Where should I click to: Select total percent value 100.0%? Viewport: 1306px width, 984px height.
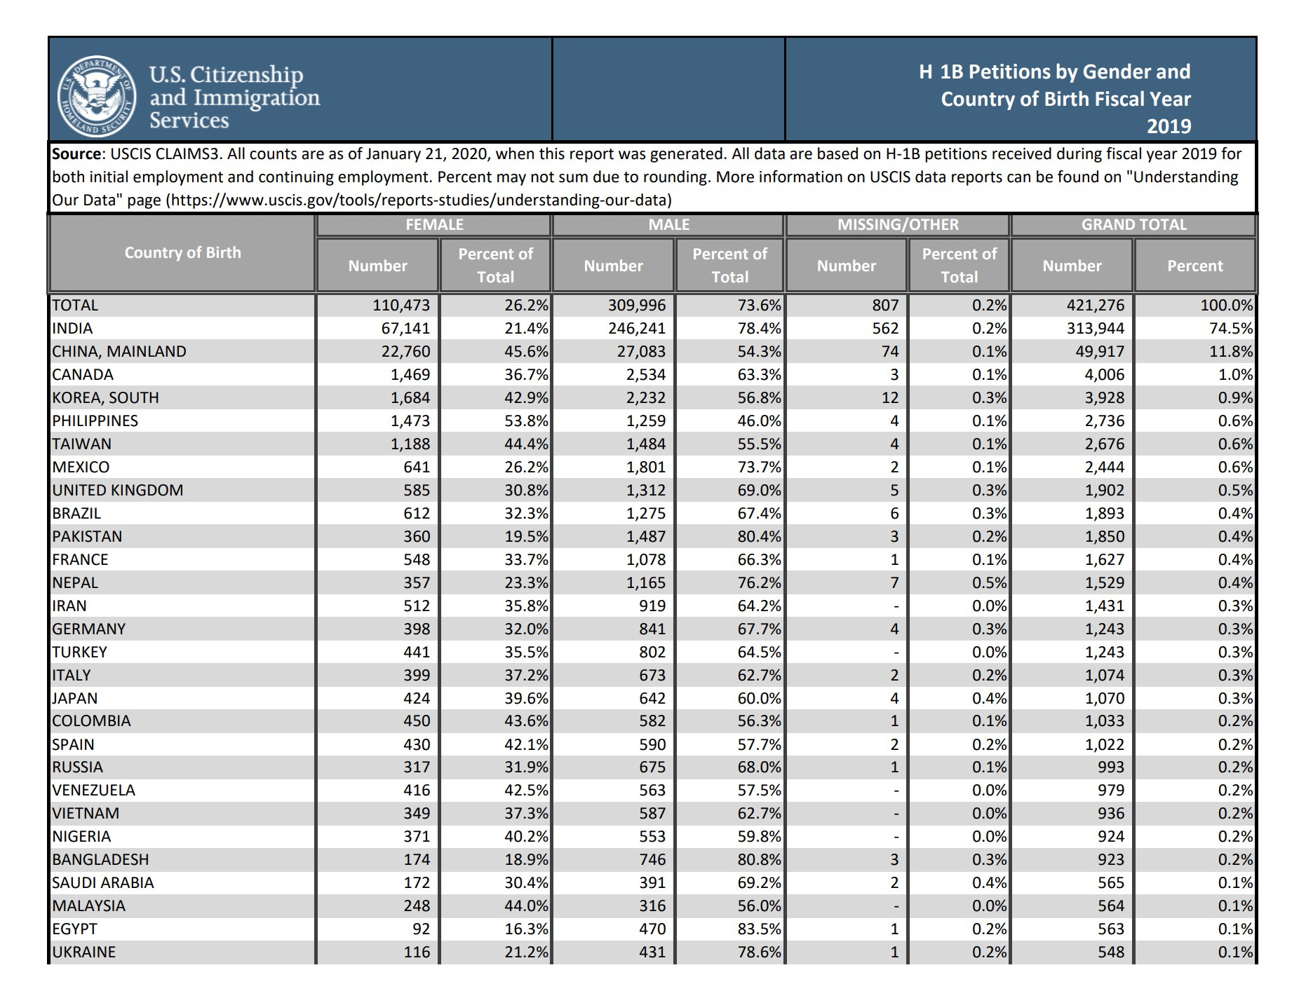tap(1227, 306)
